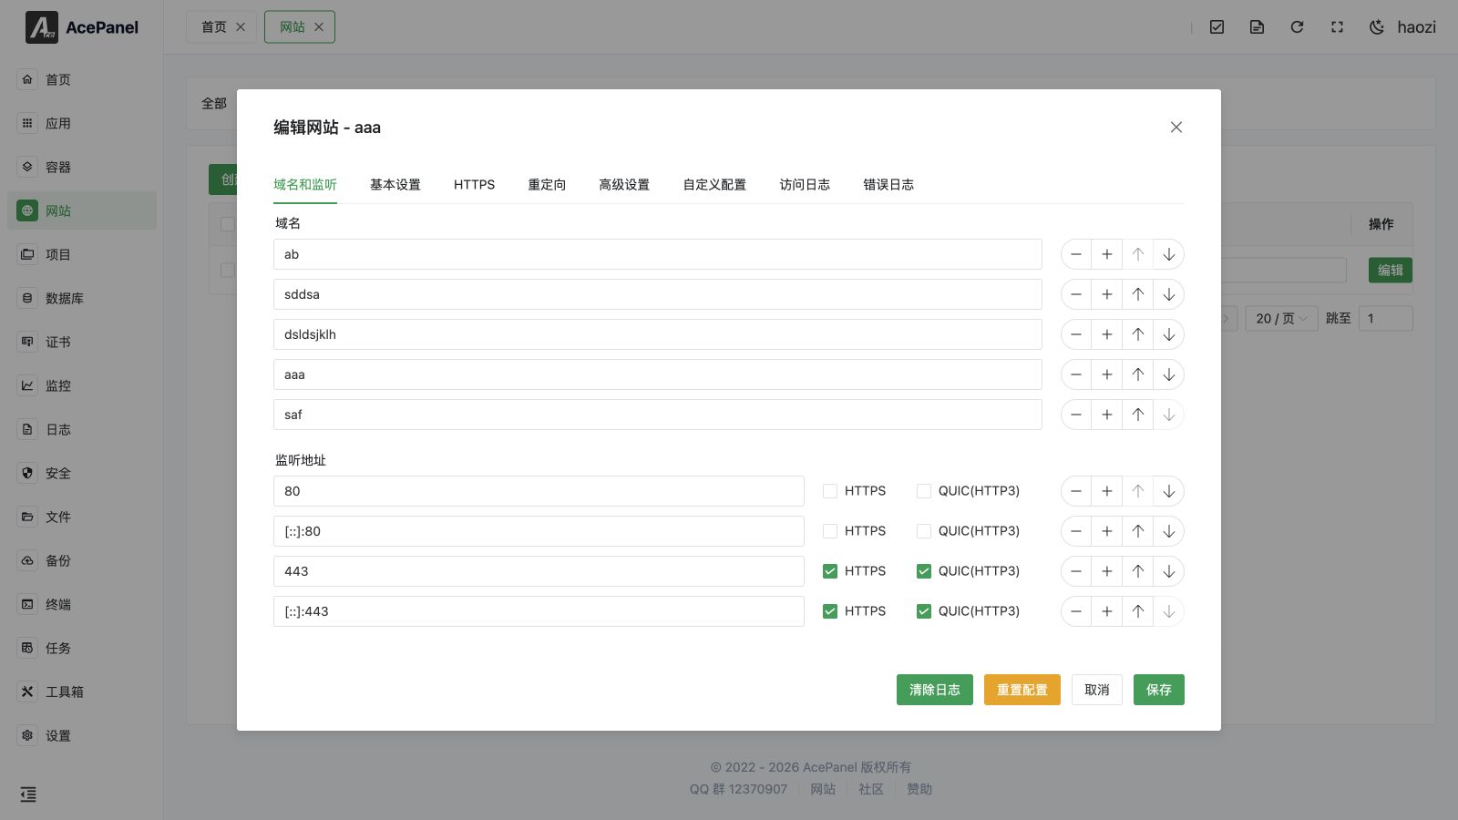Add a listen row after [::]:80
Viewport: 1458px width, 820px height.
pos(1107,531)
